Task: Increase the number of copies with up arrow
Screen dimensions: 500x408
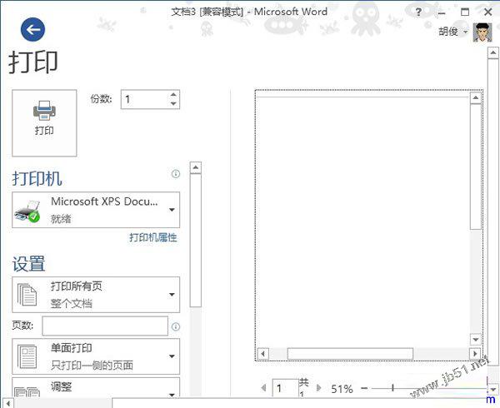Action: (173, 95)
